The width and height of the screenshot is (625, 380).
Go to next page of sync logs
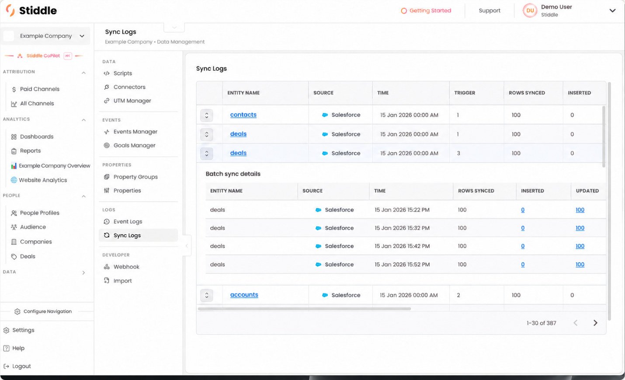595,323
